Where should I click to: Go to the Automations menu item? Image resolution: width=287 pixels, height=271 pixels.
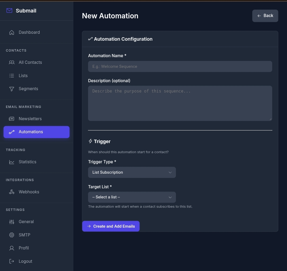click(x=37, y=132)
